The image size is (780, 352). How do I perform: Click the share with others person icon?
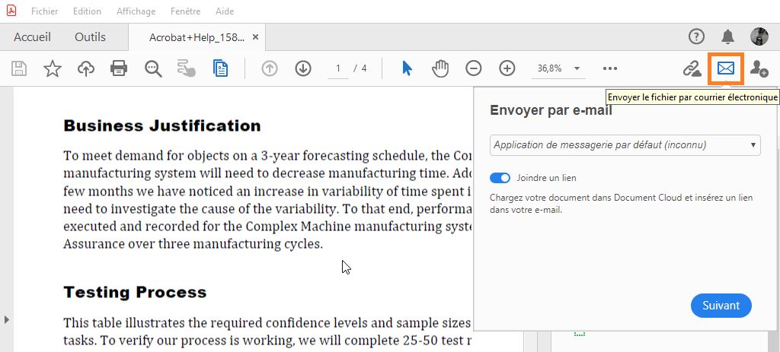tap(759, 68)
